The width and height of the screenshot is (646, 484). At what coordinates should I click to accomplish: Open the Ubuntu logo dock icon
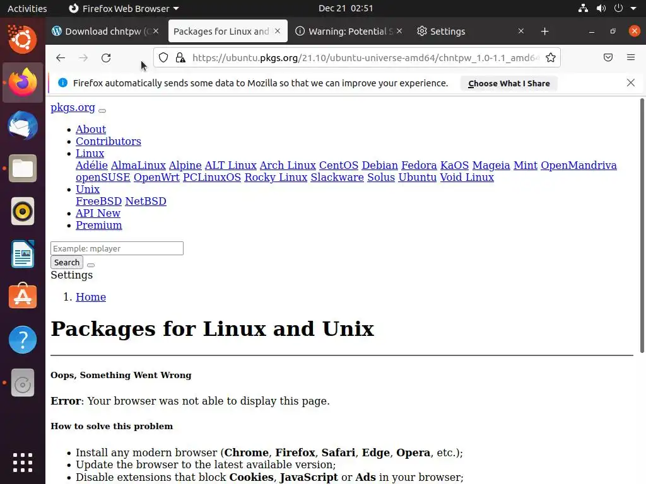click(x=23, y=40)
